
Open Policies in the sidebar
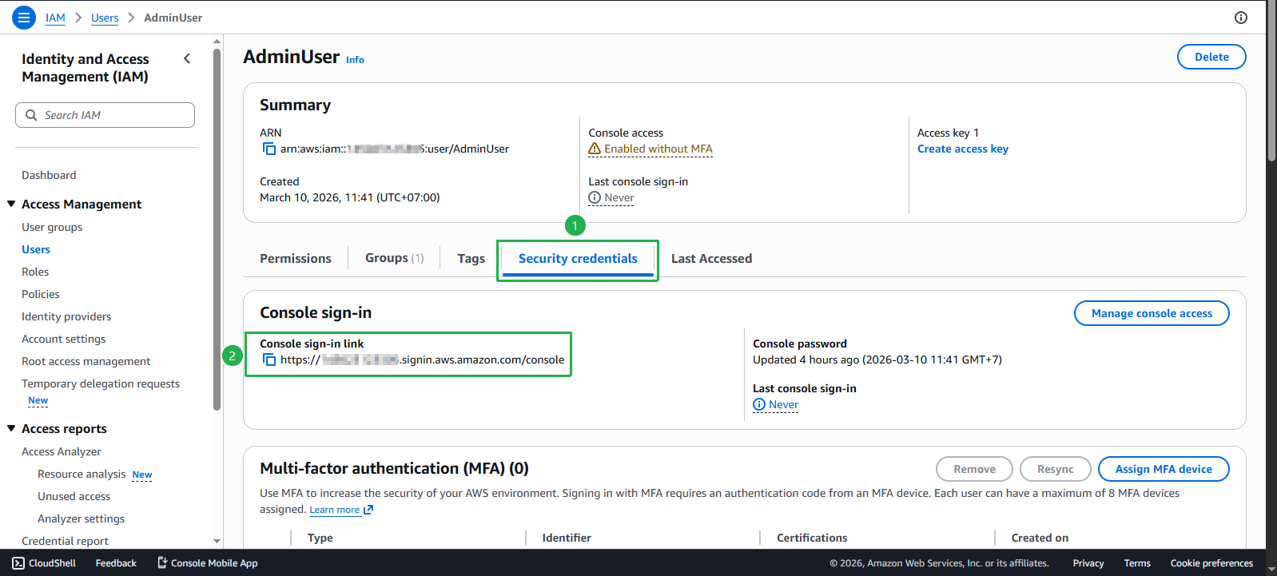[41, 294]
